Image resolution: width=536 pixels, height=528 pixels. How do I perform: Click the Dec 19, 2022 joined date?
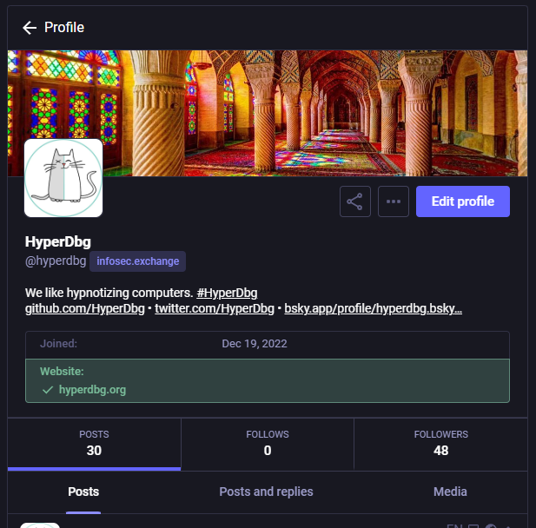coord(255,343)
